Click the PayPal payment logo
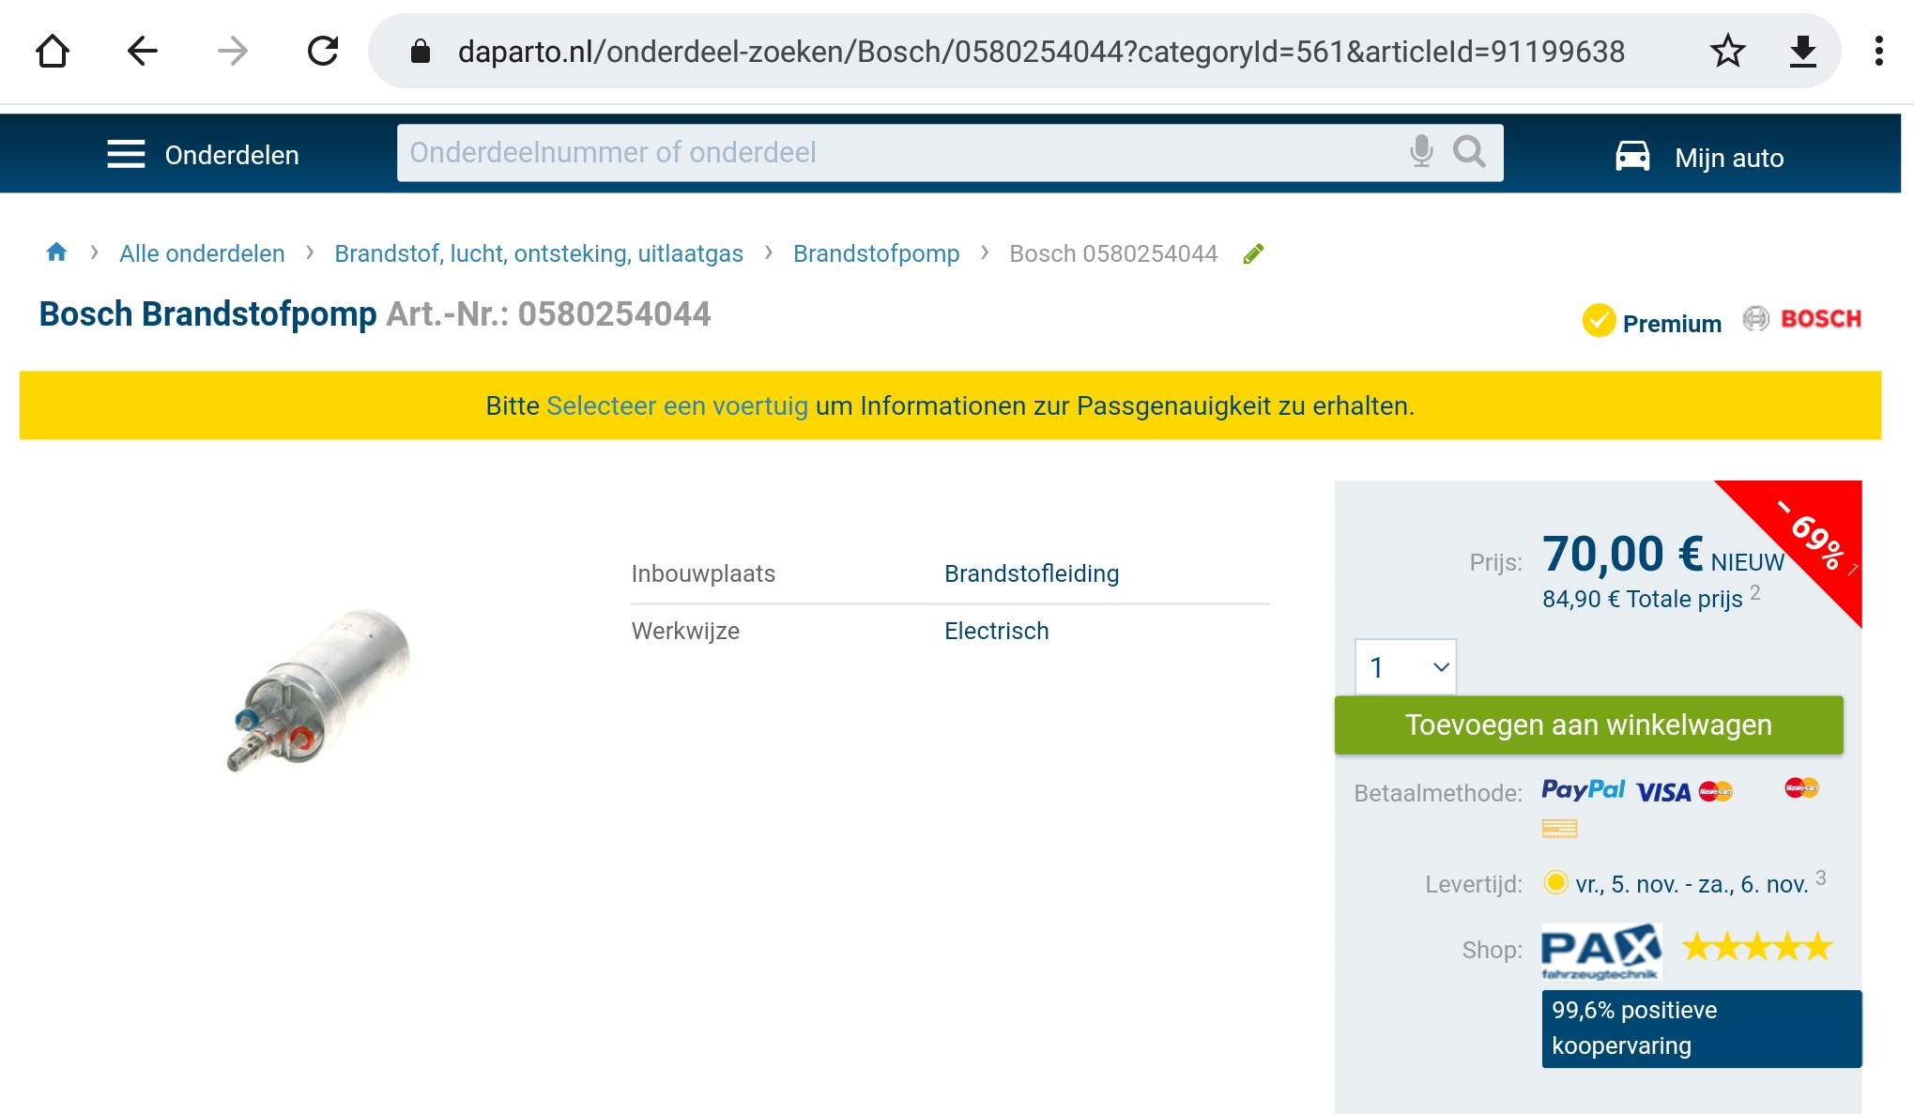 (x=1583, y=789)
